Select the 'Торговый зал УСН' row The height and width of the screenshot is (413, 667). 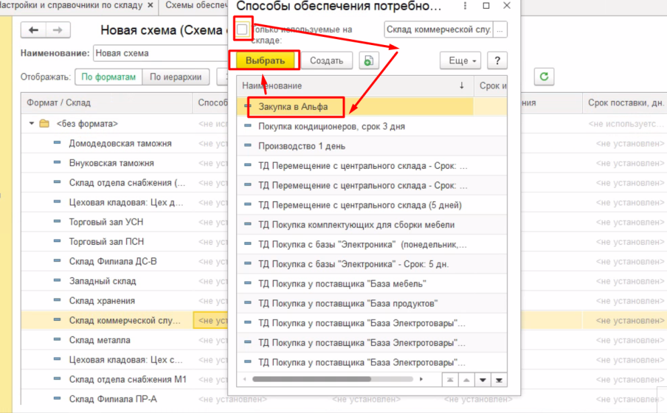click(106, 222)
